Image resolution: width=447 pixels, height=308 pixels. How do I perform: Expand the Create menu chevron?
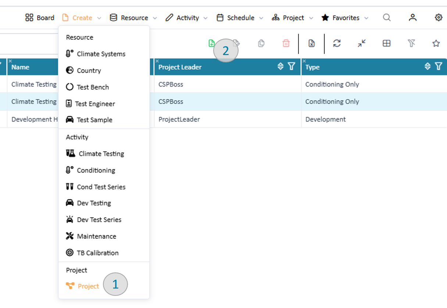pos(99,18)
